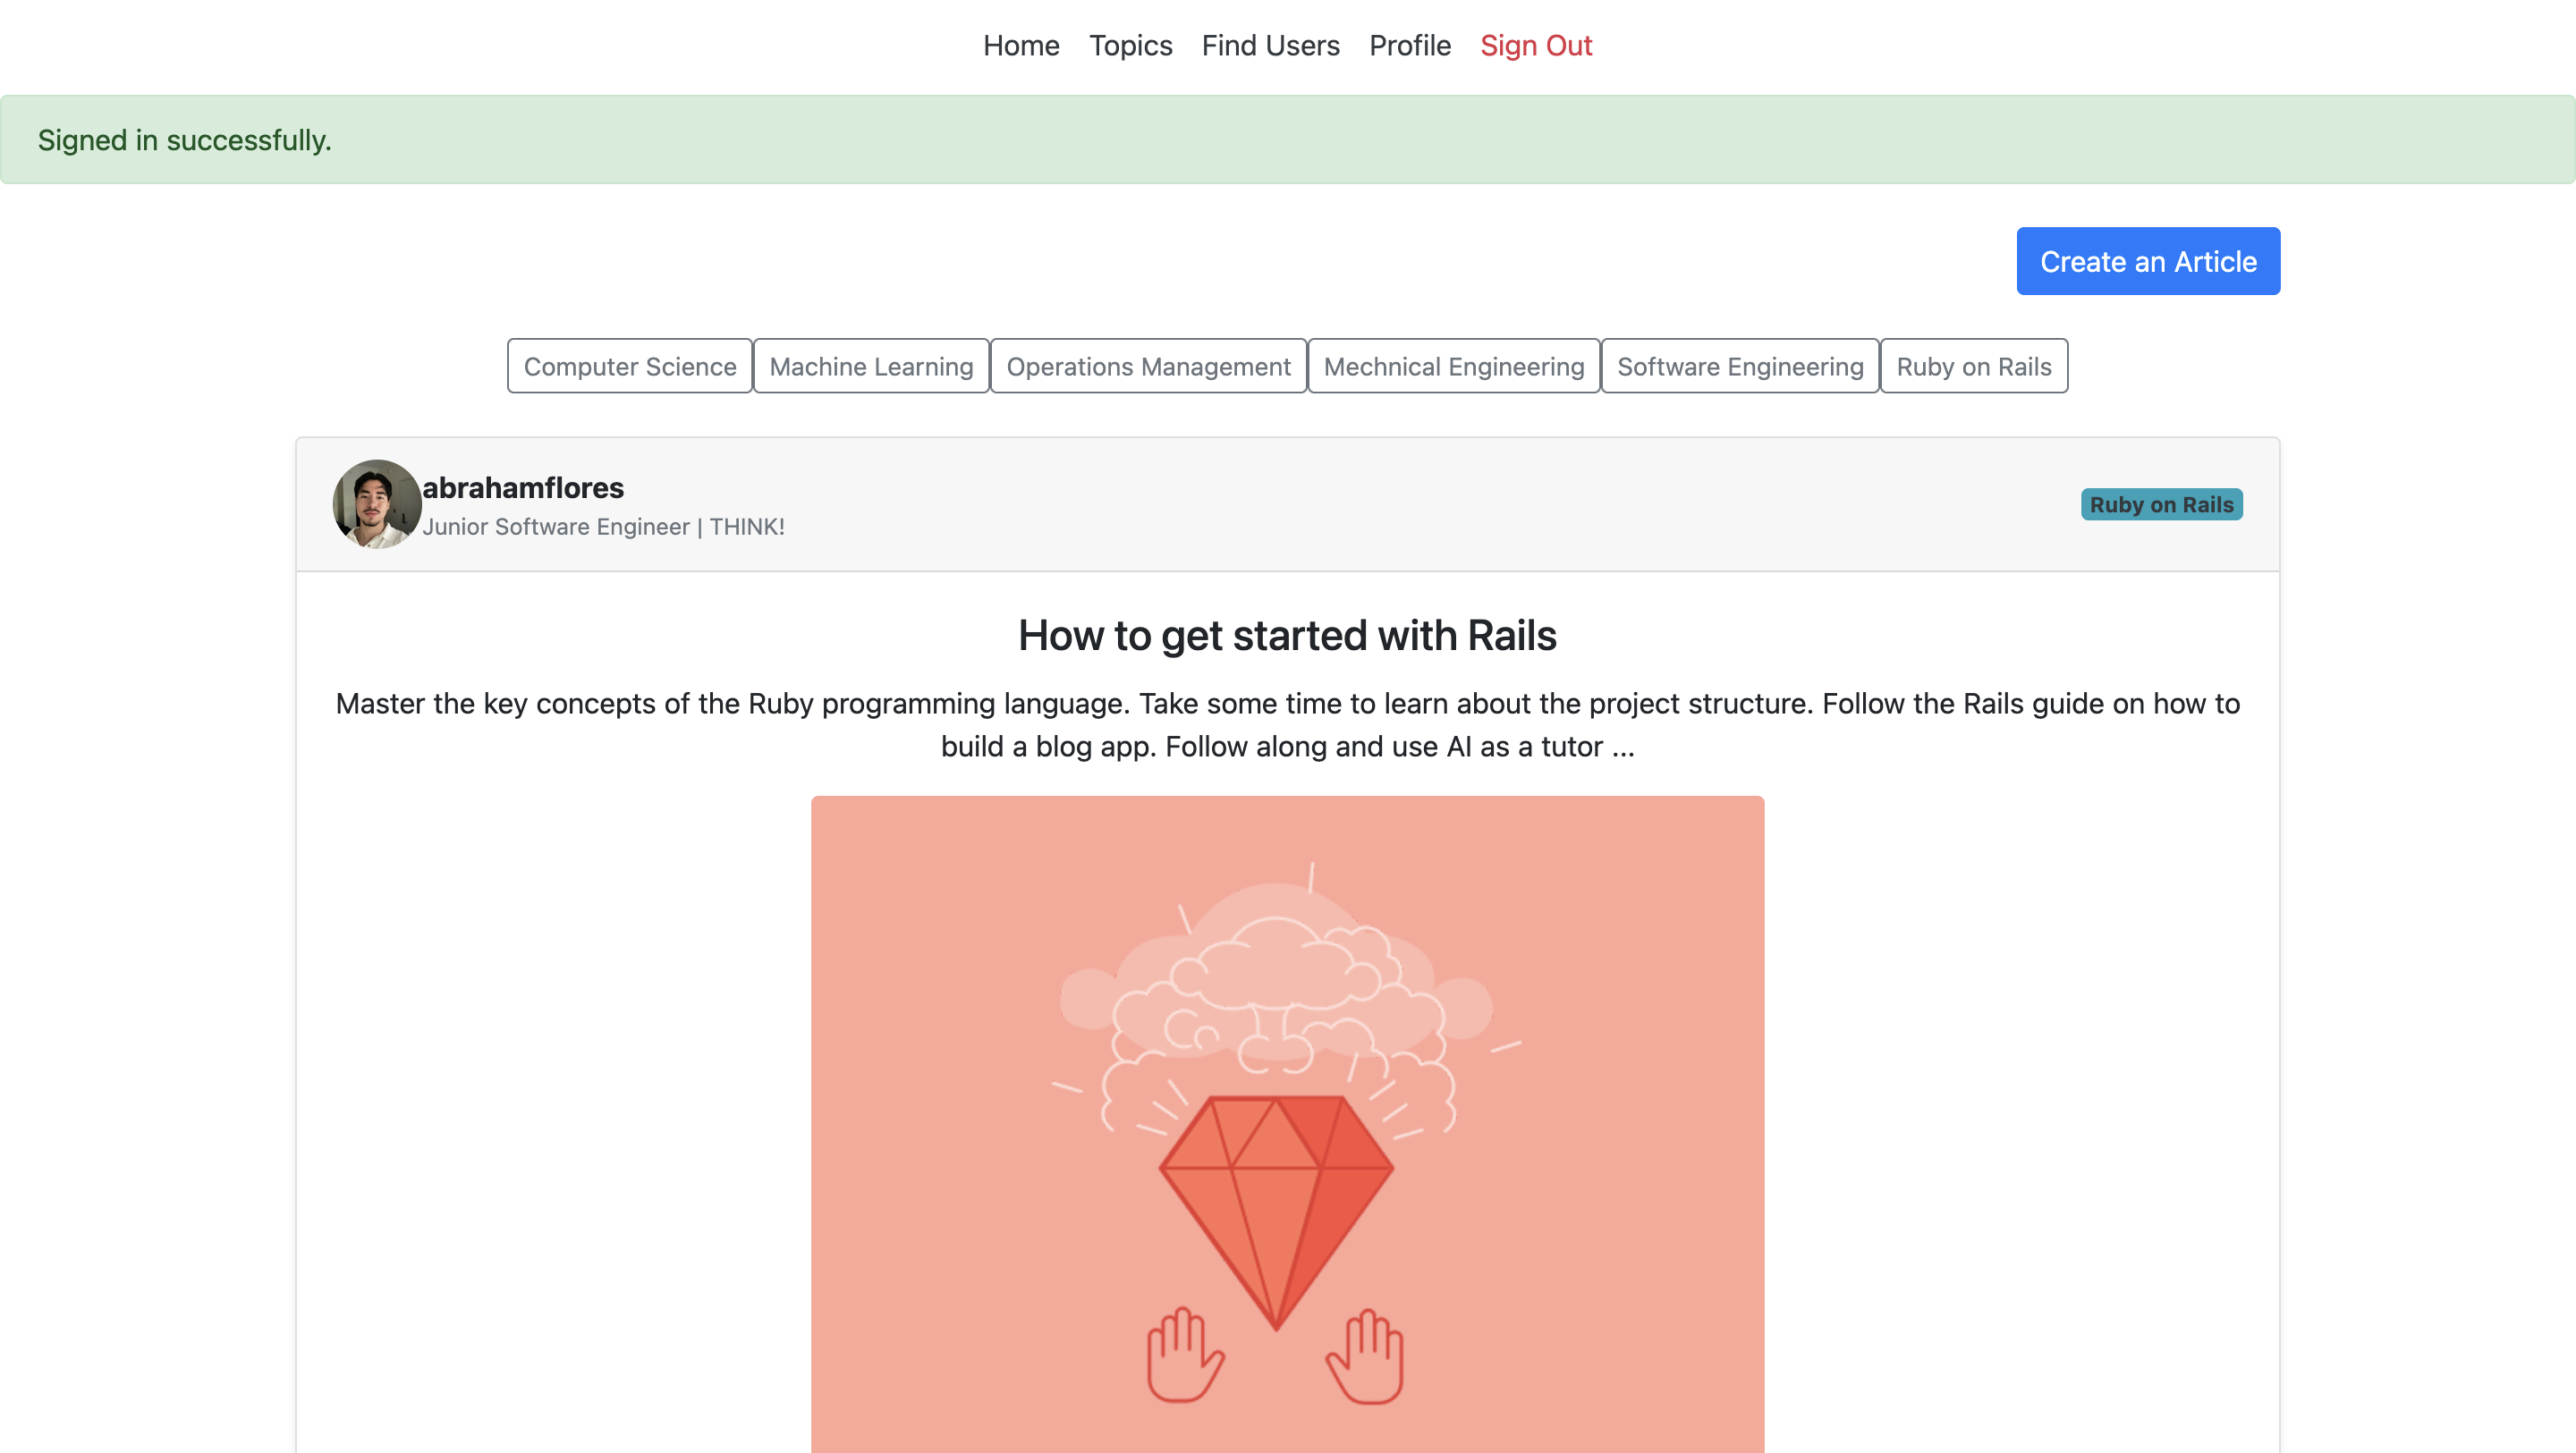The width and height of the screenshot is (2576, 1453).
Task: Select Ruby on Rails topic filter button
Action: pos(1974,366)
